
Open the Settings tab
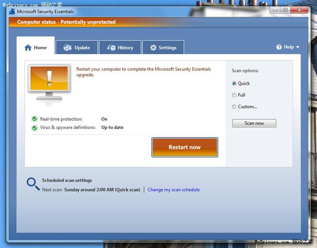coord(163,47)
